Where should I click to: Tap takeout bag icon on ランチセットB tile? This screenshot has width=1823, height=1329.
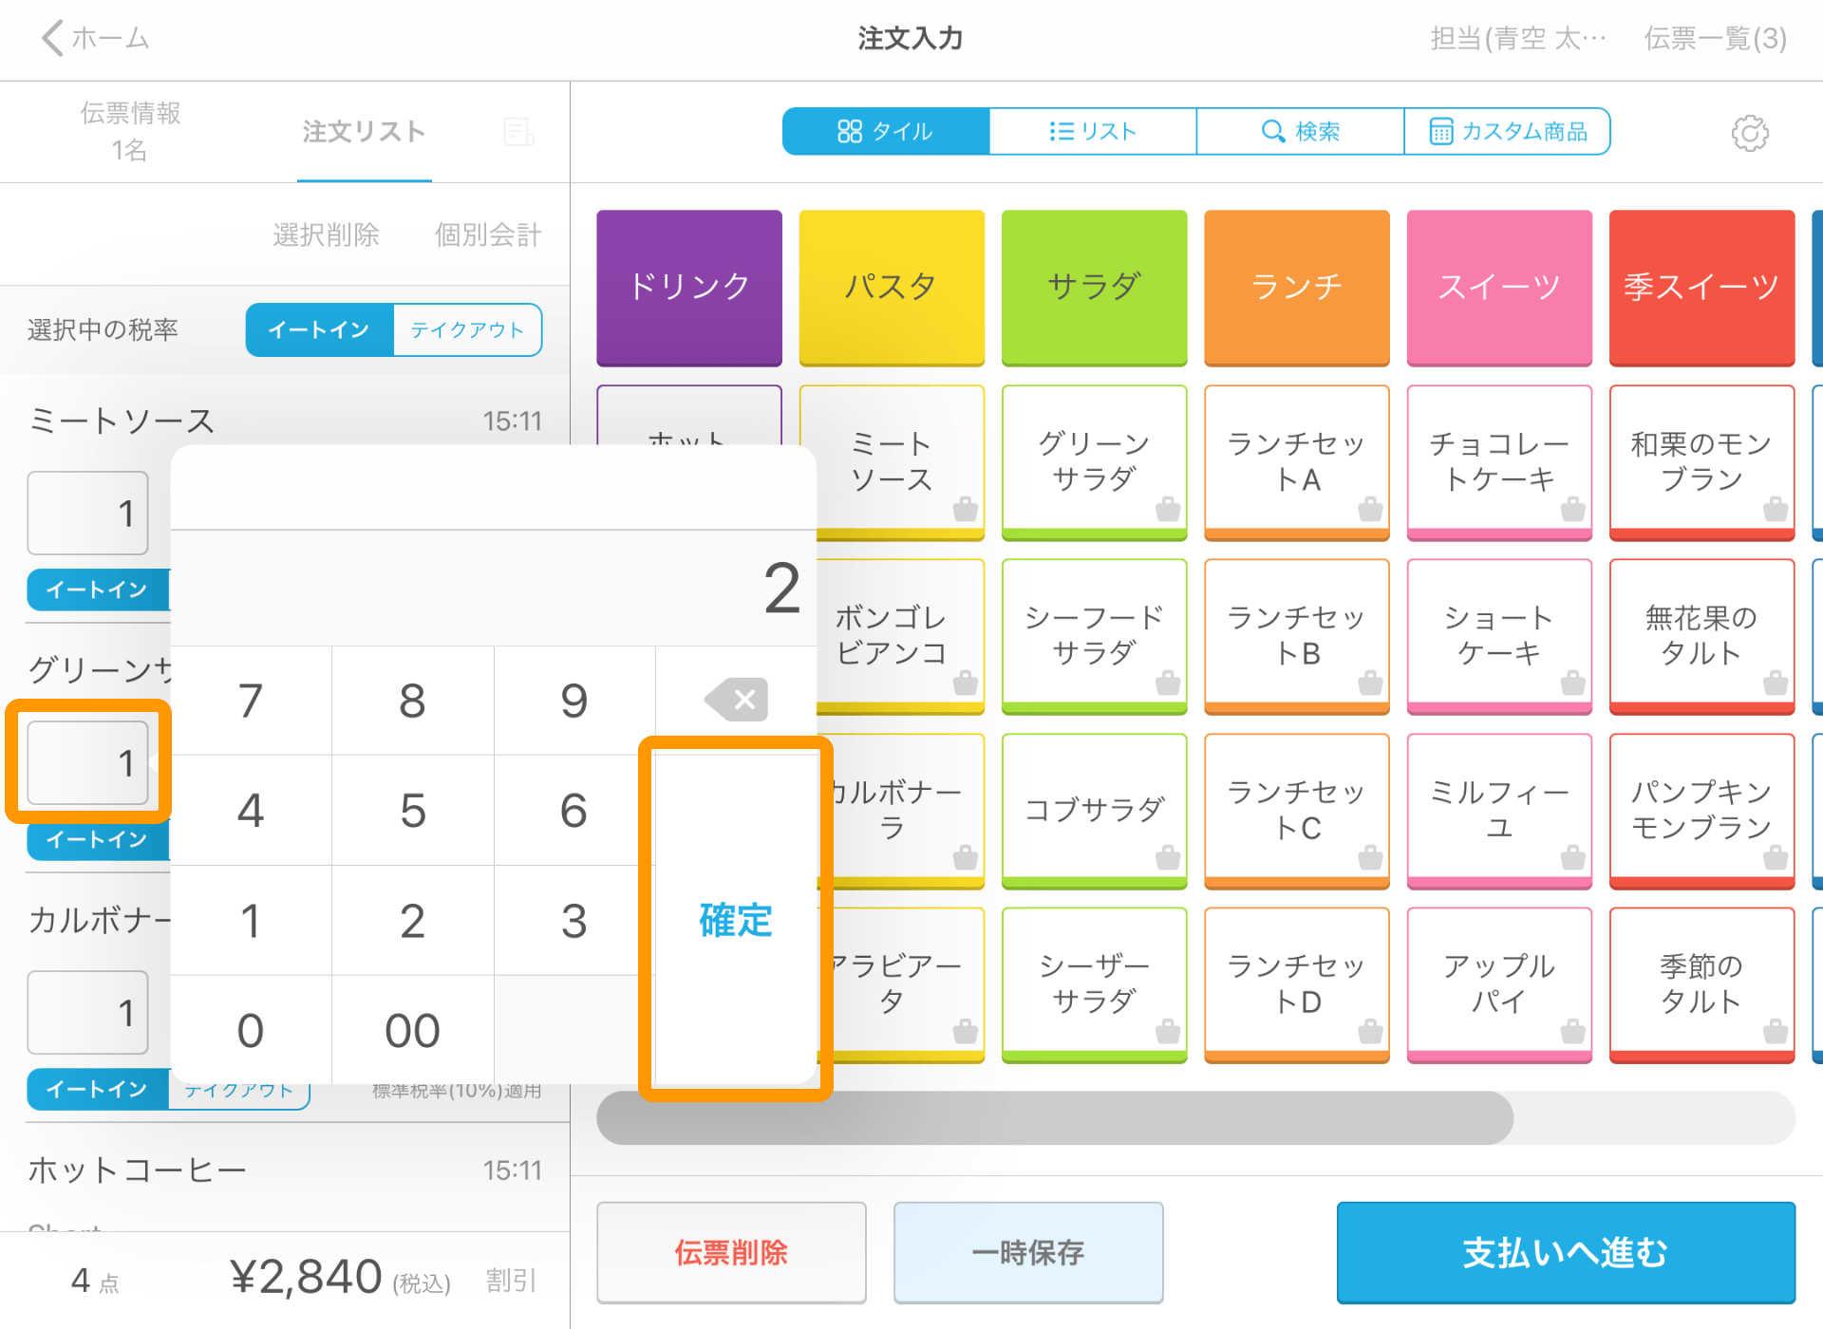1370,683
